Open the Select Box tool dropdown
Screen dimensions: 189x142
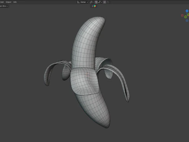(4, 6)
